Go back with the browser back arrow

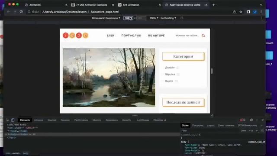[x=9, y=12]
